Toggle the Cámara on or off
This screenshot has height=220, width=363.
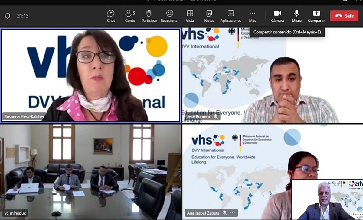point(277,16)
